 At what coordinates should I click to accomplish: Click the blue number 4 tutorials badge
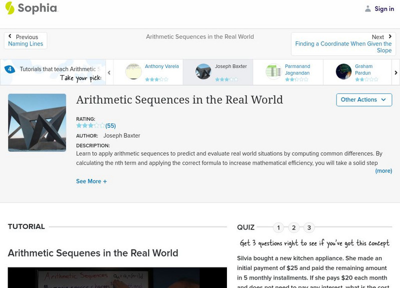[x=9, y=69]
